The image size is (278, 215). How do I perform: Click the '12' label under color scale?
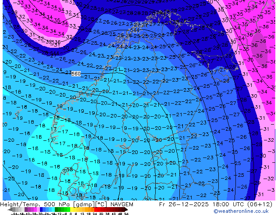point(82,214)
